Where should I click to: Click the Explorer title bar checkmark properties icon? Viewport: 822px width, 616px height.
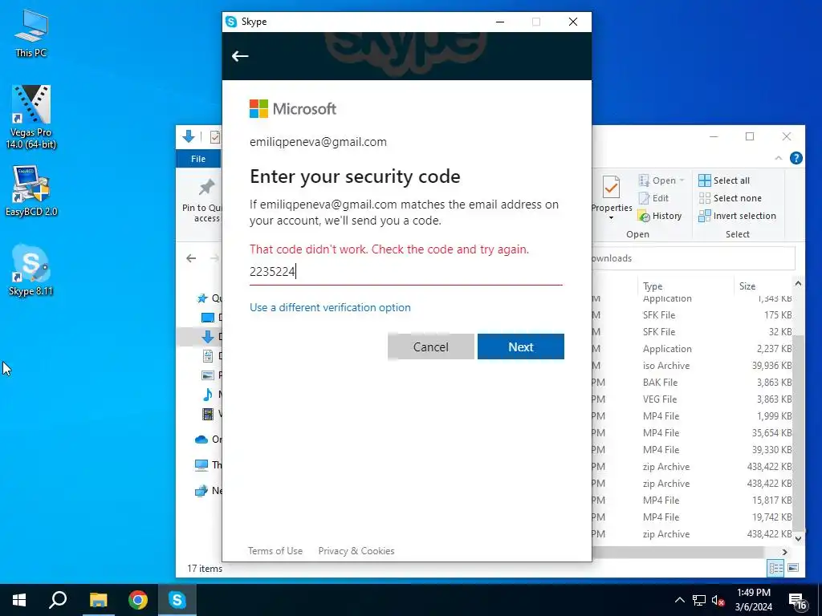(x=215, y=136)
